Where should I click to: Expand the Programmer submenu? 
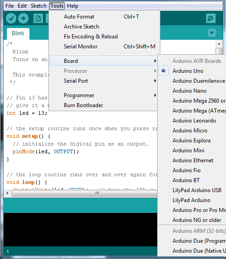[x=104, y=95]
